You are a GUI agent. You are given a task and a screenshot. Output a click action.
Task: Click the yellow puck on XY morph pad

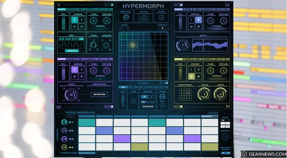pos(133,45)
